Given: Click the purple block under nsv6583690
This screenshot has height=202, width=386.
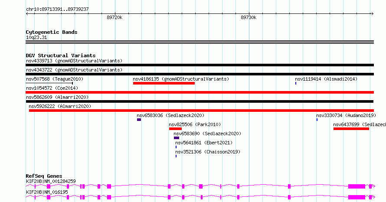Looking at the screenshot, I should pos(177,138).
